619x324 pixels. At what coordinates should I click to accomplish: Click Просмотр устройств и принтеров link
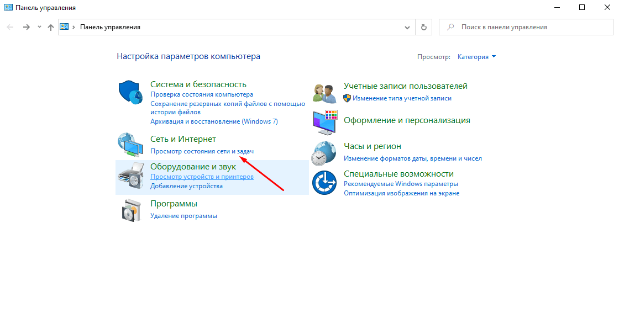[x=202, y=177]
